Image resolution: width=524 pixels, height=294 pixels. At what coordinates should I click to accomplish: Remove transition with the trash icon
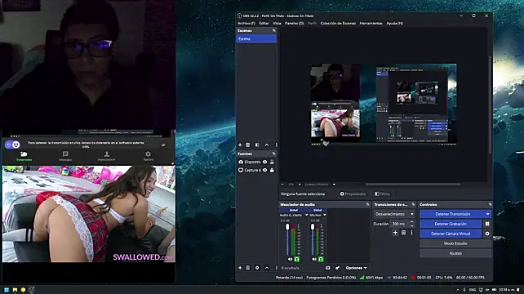click(404, 233)
